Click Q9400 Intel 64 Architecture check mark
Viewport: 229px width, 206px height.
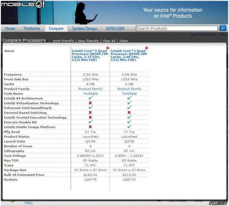[x=130, y=98]
